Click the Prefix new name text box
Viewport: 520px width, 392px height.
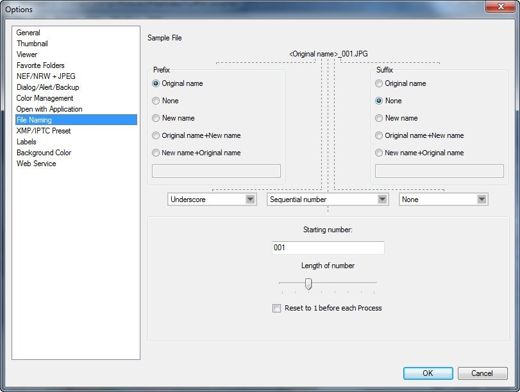216,171
